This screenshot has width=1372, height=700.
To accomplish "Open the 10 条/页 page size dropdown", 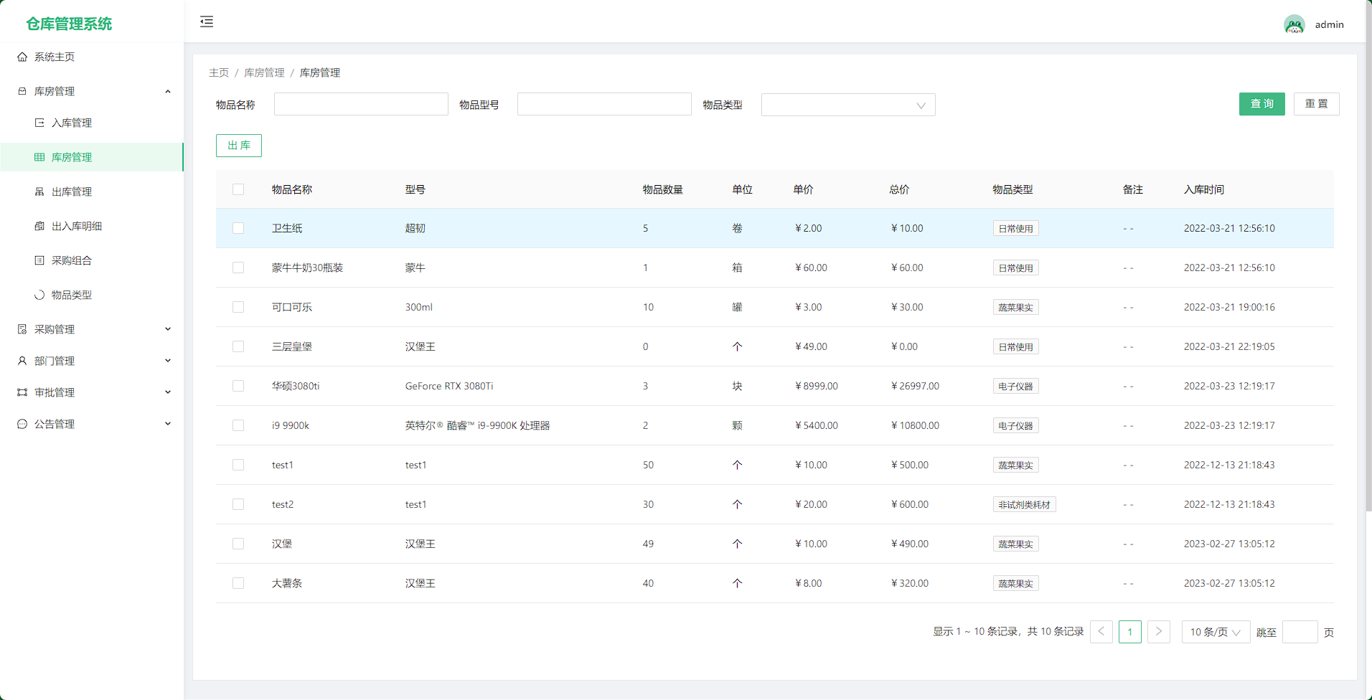I will pyautogui.click(x=1216, y=632).
